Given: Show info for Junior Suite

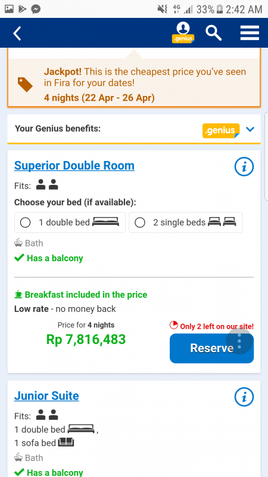Looking at the screenshot, I should (244, 397).
